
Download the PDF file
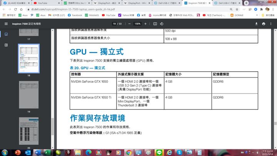(256, 24)
